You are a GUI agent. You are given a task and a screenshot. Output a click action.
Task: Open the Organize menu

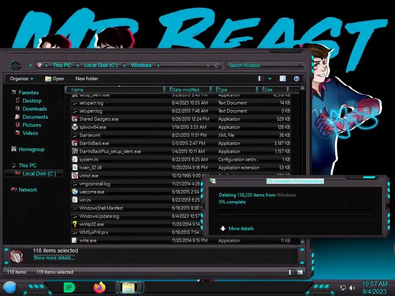point(22,79)
